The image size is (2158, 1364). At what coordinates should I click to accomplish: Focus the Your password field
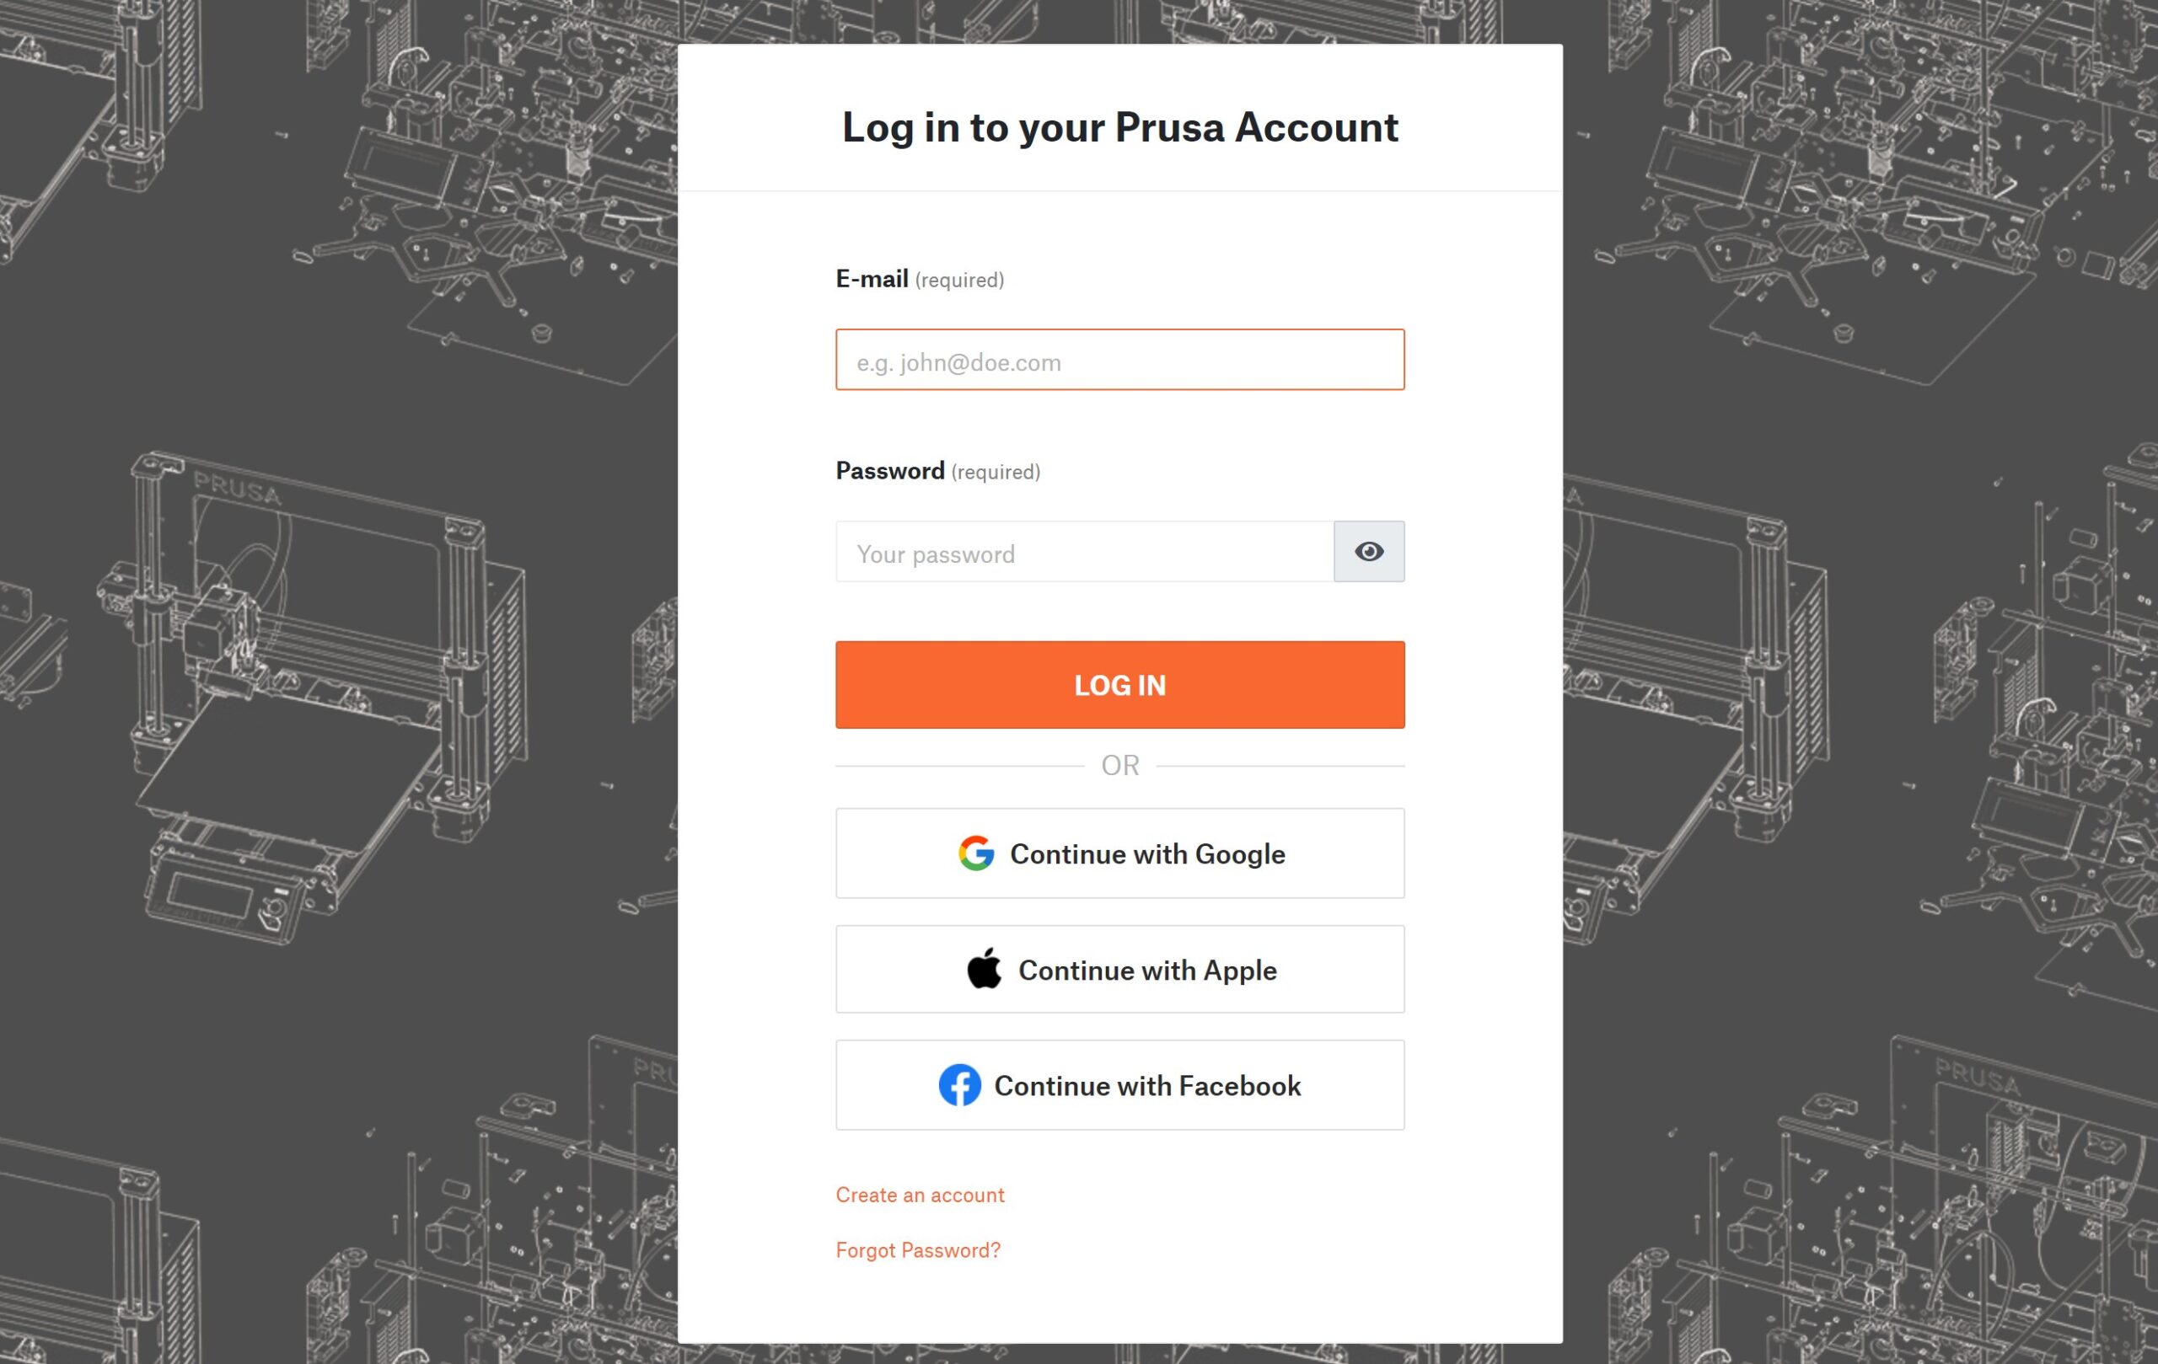(1084, 552)
